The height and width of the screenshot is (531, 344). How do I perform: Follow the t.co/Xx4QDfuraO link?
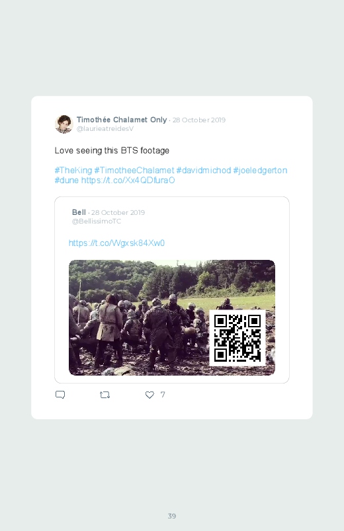(128, 180)
